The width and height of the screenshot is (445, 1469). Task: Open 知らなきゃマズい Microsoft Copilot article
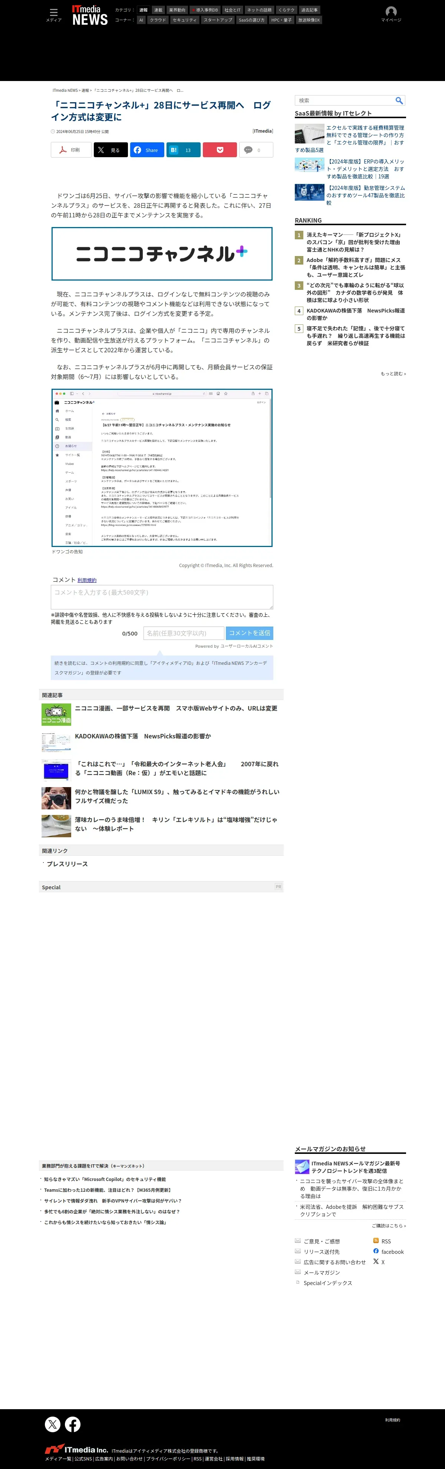coord(105,1179)
